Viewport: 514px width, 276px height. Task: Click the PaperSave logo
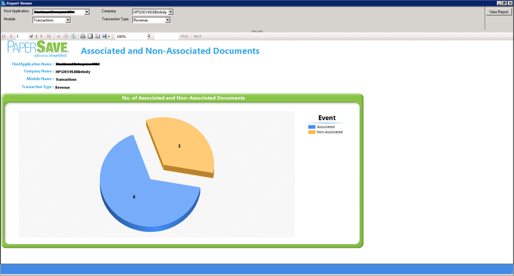38,49
